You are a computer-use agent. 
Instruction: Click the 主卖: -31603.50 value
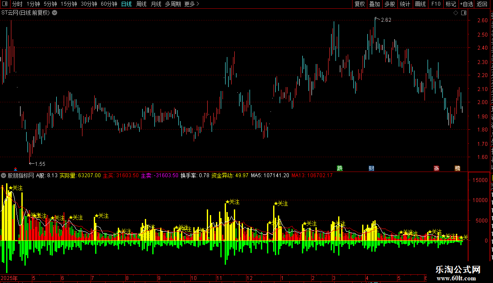(159, 175)
